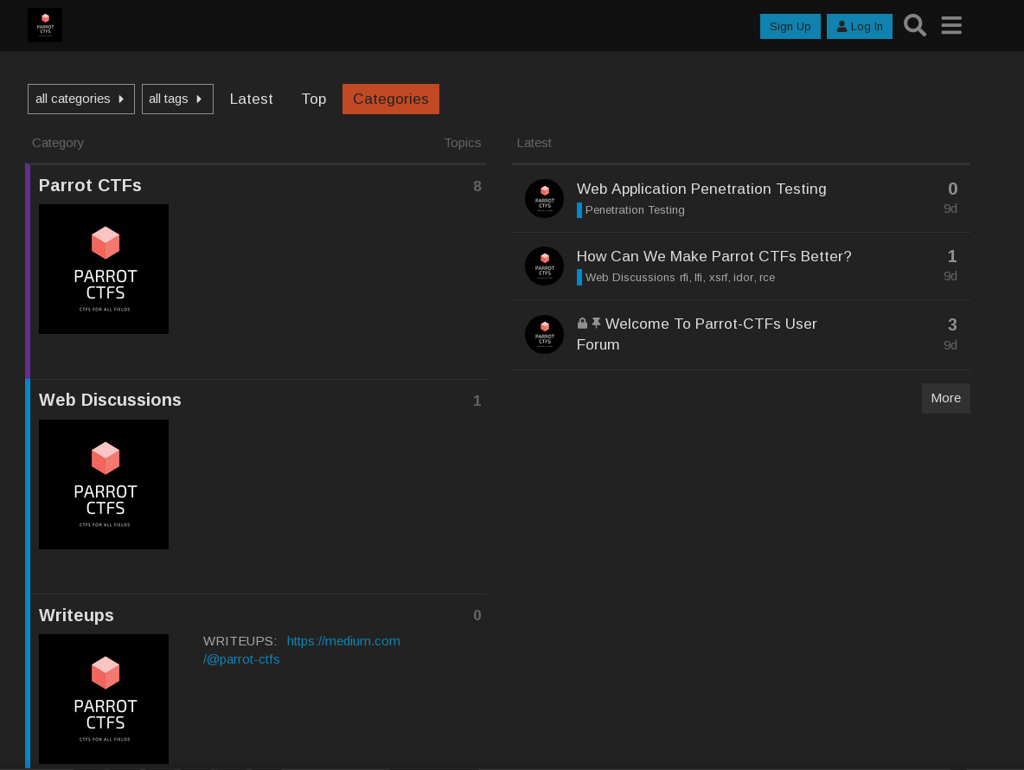The height and width of the screenshot is (770, 1024).
Task: Select the Categories tab
Action: pyautogui.click(x=391, y=99)
